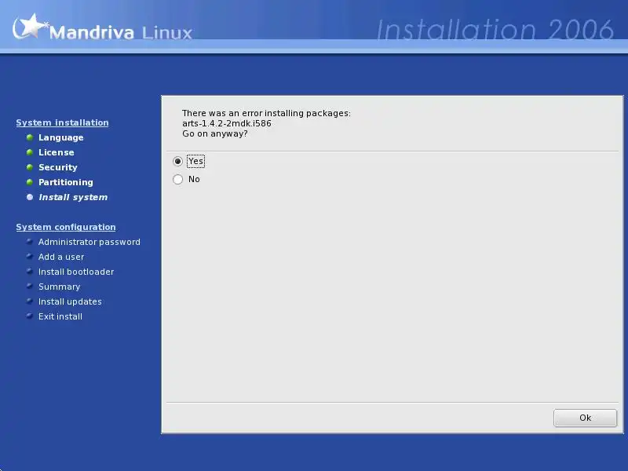Select the No radio button
Image resolution: width=628 pixels, height=471 pixels.
pyautogui.click(x=178, y=179)
